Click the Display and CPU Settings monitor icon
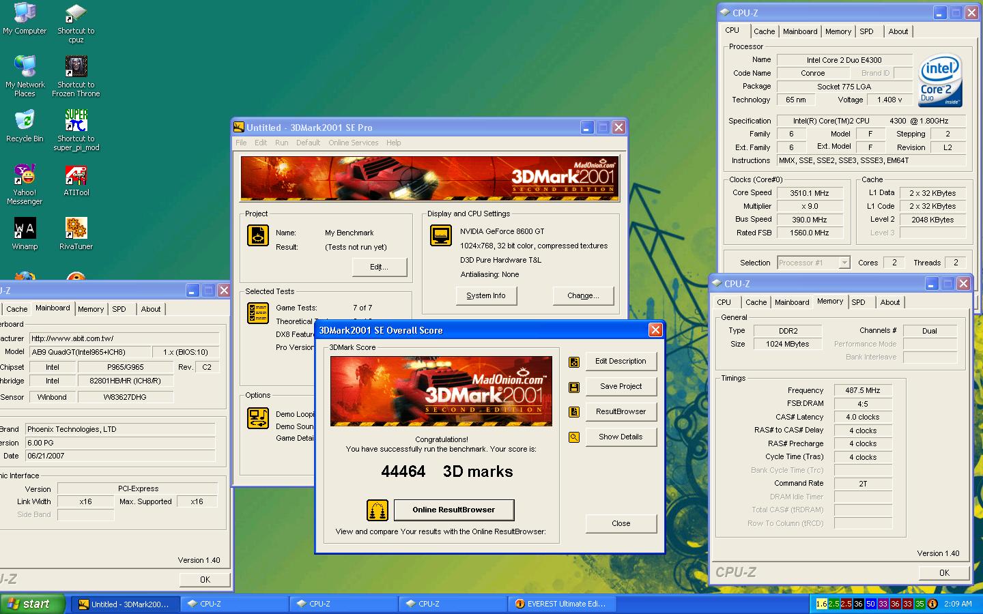983x614 pixels. (440, 235)
